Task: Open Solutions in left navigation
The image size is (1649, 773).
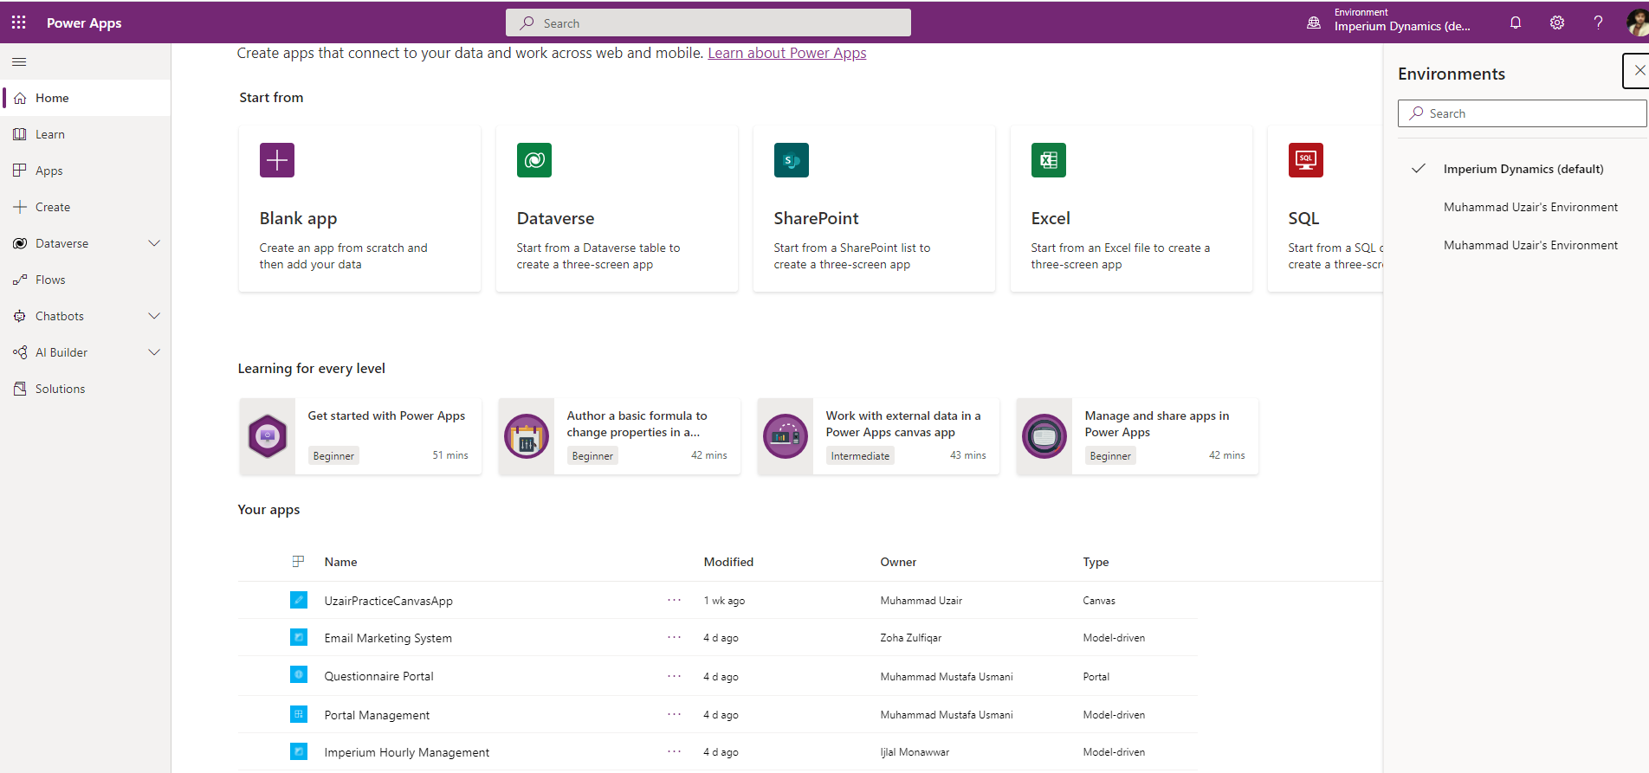Action: tap(60, 389)
